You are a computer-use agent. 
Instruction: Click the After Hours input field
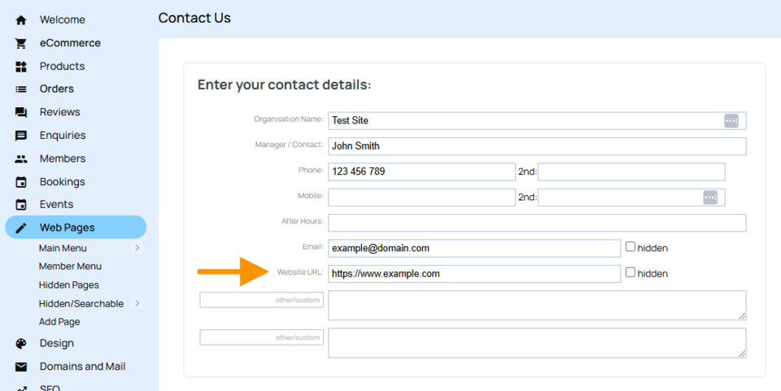pyautogui.click(x=537, y=223)
